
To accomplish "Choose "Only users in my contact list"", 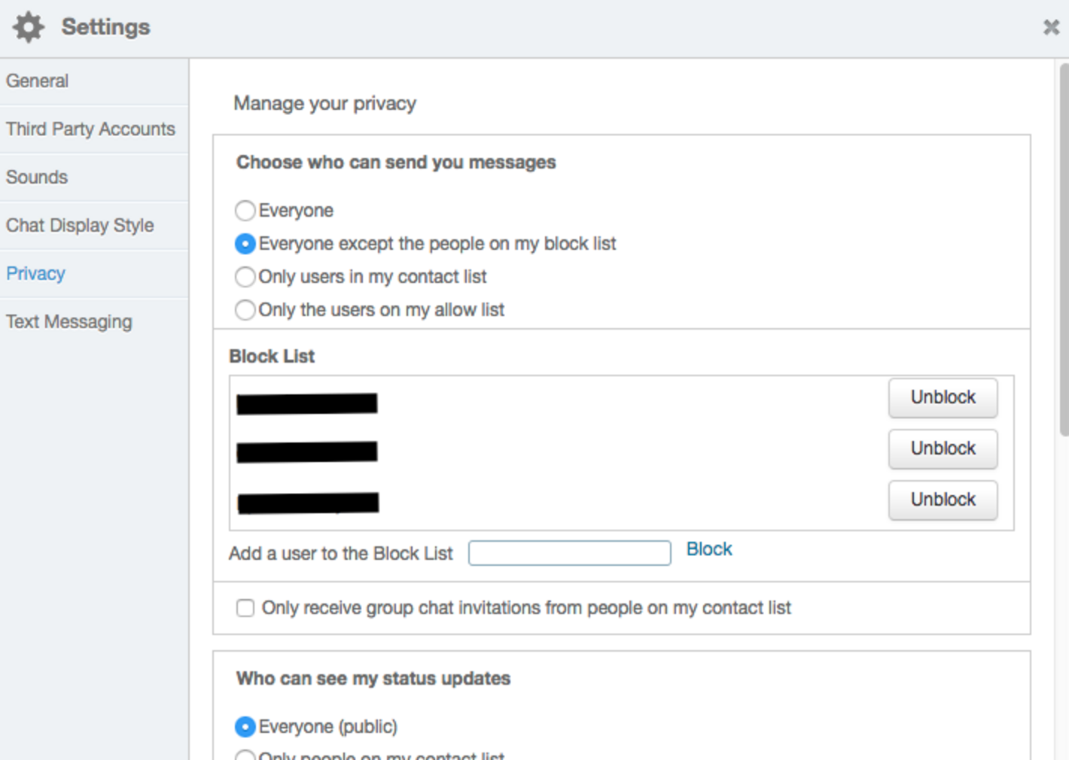I will tap(245, 277).
